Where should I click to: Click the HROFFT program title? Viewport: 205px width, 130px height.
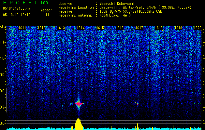(20, 3)
